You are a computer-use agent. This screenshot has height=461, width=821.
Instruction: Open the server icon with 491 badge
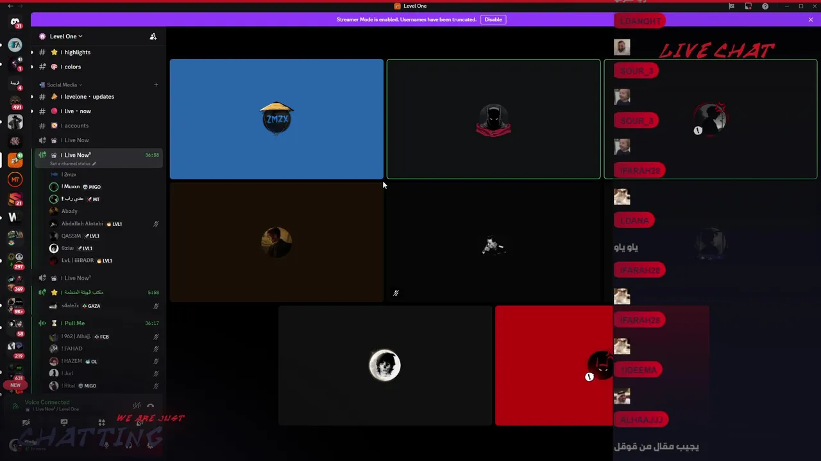tap(15, 102)
